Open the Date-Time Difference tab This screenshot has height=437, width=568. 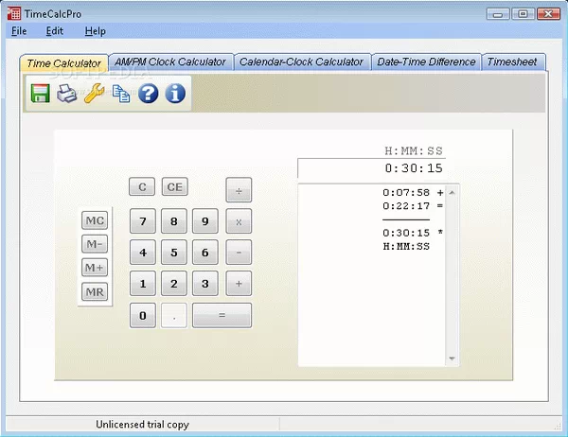[x=426, y=61]
